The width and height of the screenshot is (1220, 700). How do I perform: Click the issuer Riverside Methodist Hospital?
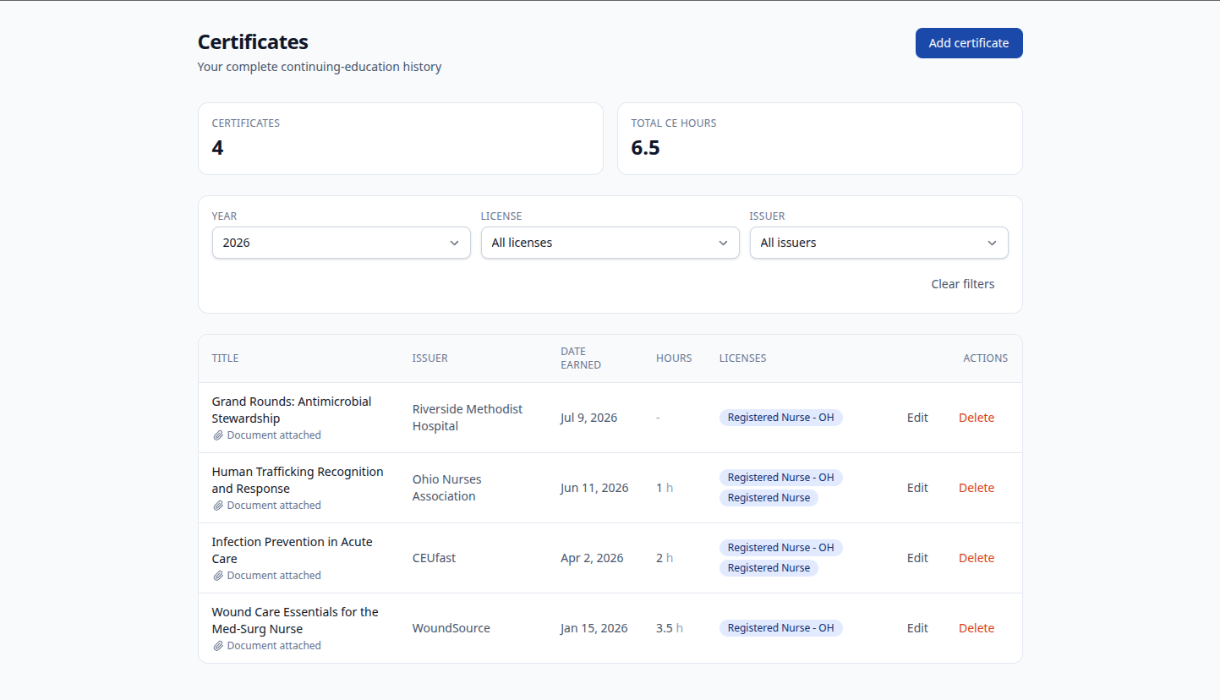[x=468, y=418]
